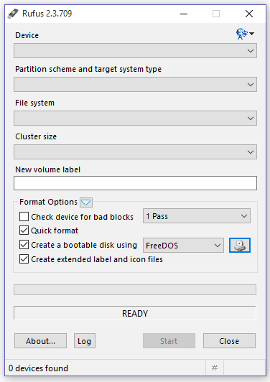Open the language selection globe icon

245,34
